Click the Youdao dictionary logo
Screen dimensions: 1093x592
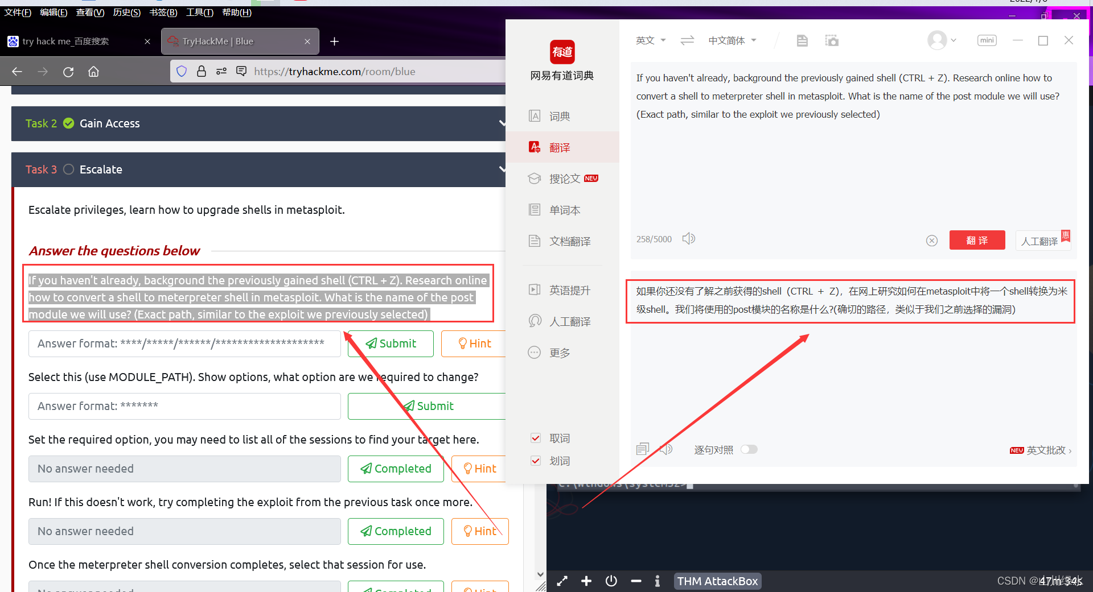click(x=562, y=52)
